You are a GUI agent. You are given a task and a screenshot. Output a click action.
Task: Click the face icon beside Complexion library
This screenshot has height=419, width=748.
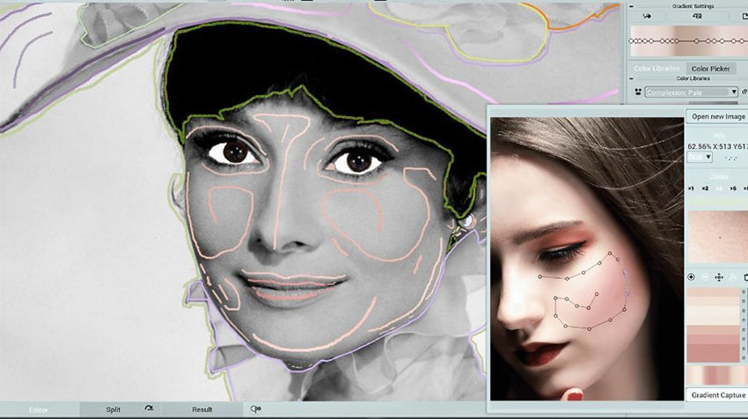pyautogui.click(x=636, y=92)
